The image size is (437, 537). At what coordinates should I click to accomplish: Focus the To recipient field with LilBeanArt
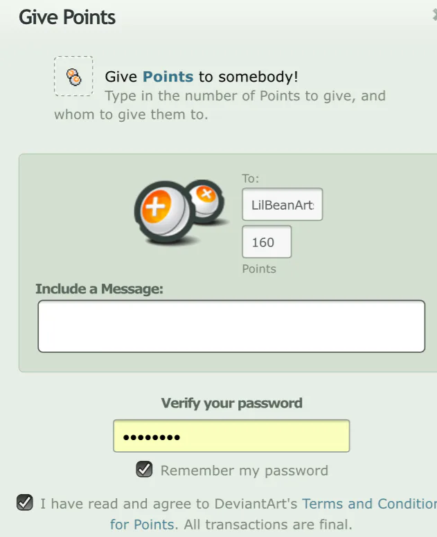(282, 204)
